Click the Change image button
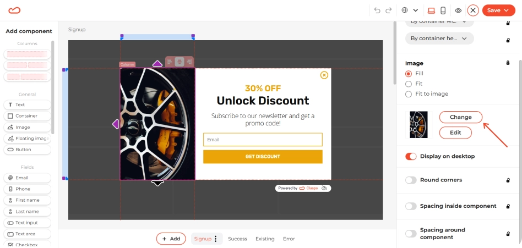522x248 pixels. coord(461,117)
